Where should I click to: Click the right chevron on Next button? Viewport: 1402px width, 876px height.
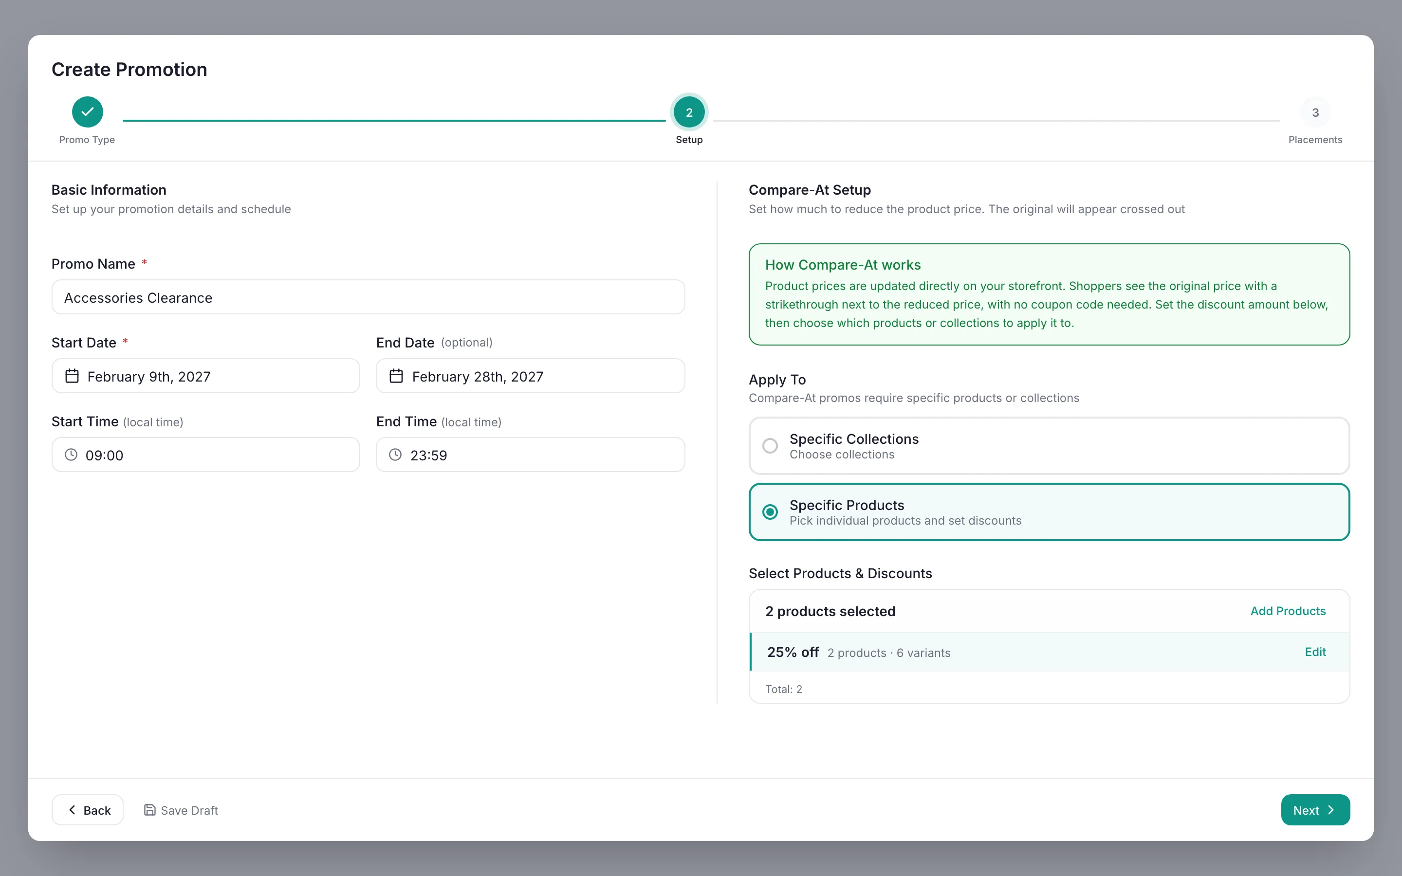click(x=1331, y=810)
